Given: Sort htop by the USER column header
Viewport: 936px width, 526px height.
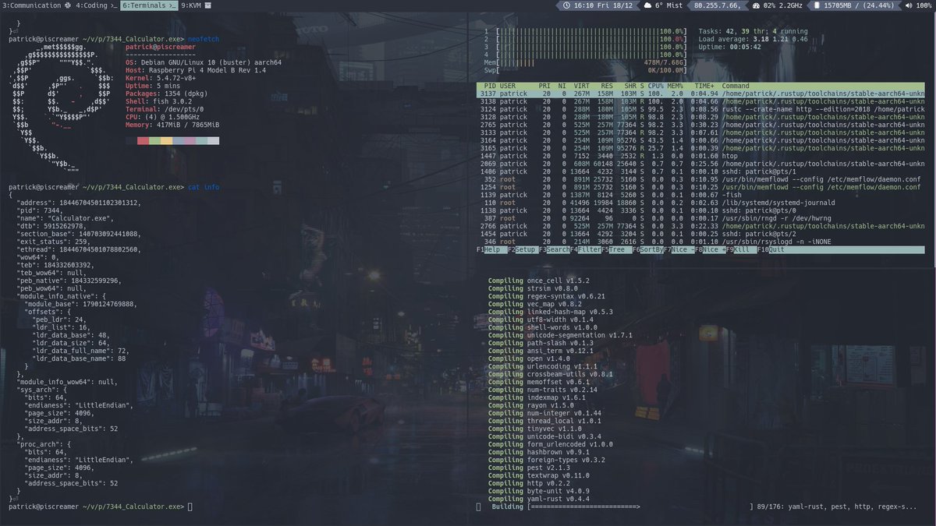Looking at the screenshot, I should point(509,86).
